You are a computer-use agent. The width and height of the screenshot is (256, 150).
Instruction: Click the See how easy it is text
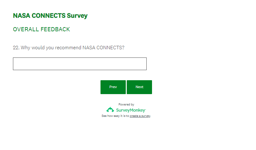(115, 116)
